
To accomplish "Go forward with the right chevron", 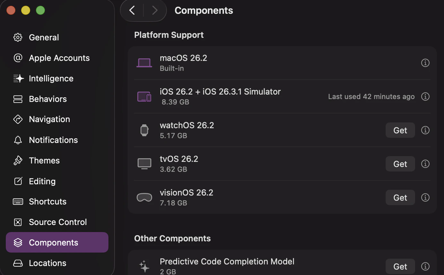I will click(155, 11).
